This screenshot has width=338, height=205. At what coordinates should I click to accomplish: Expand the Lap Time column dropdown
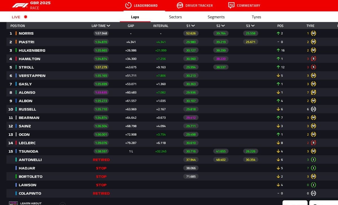[x=108, y=26]
